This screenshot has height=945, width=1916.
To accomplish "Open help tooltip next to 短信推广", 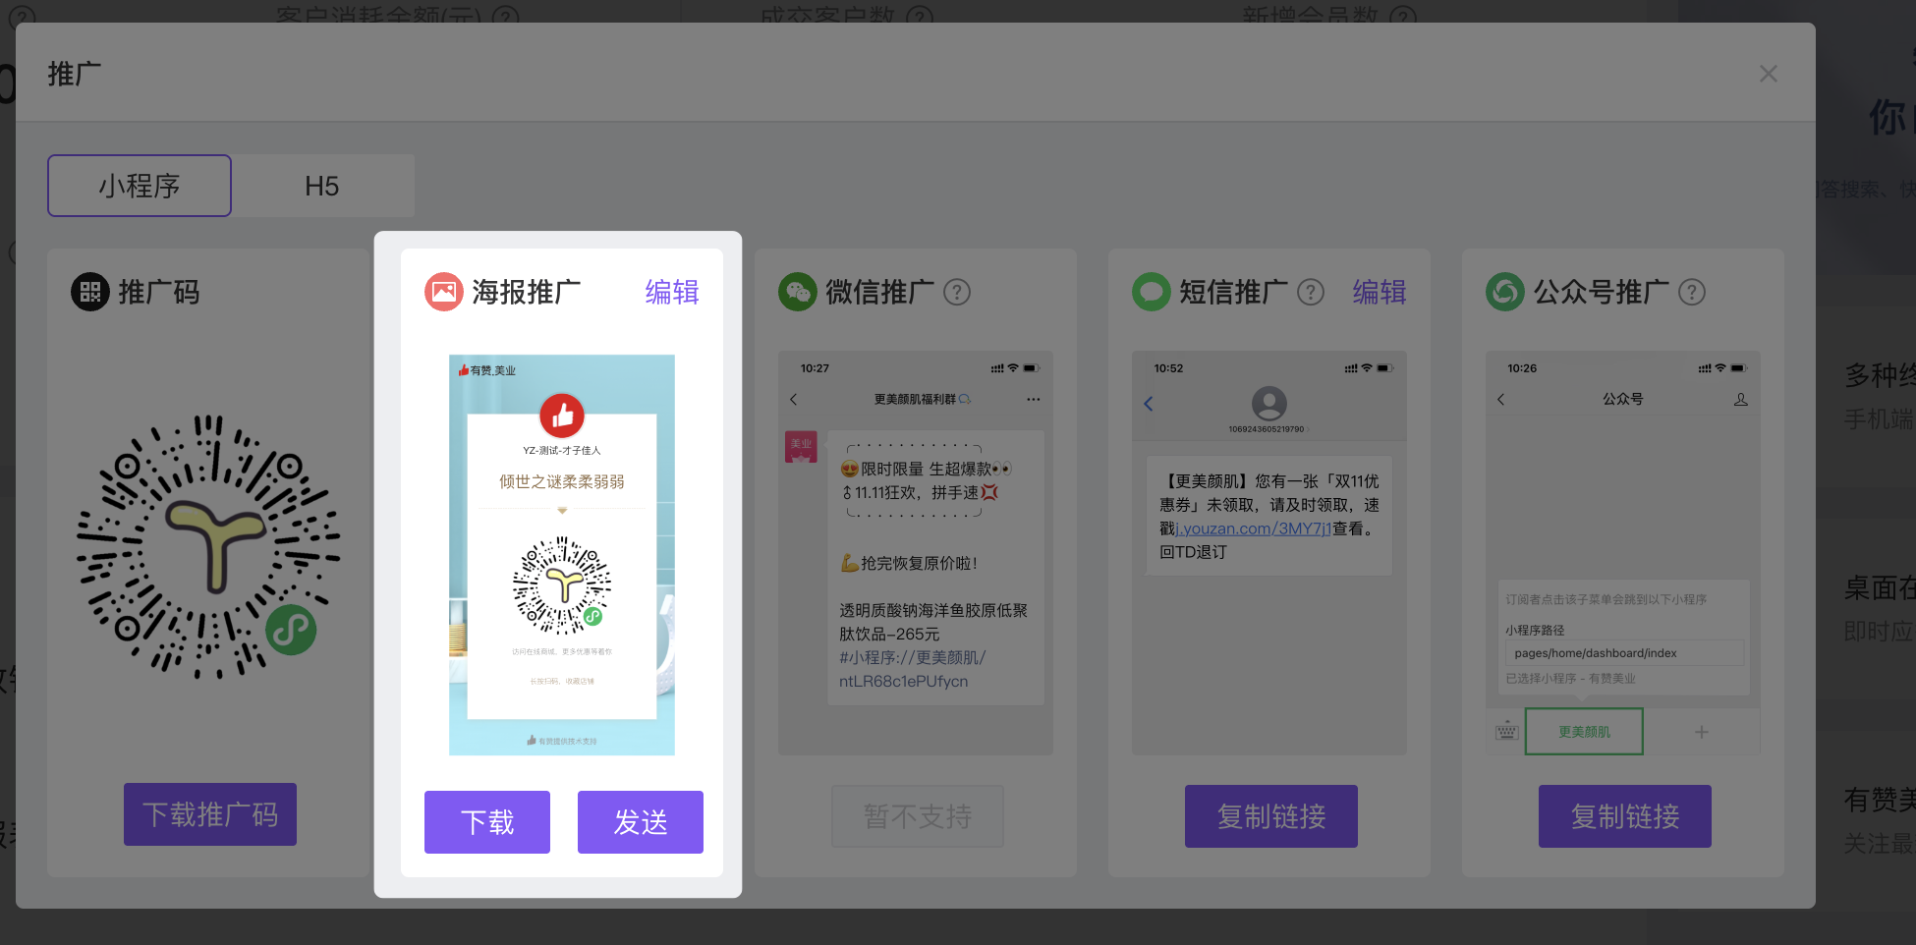I will [x=1311, y=292].
